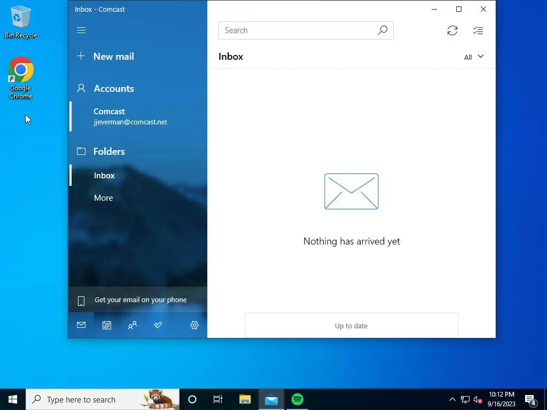Open the Windows Start menu
Screen dimensions: 547x410
click(13, 399)
